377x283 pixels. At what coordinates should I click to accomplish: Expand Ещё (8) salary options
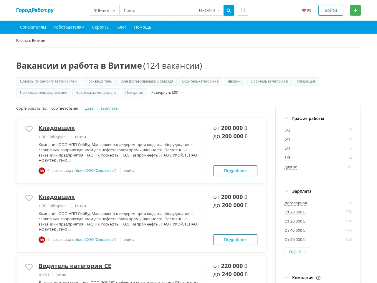pos(297,252)
